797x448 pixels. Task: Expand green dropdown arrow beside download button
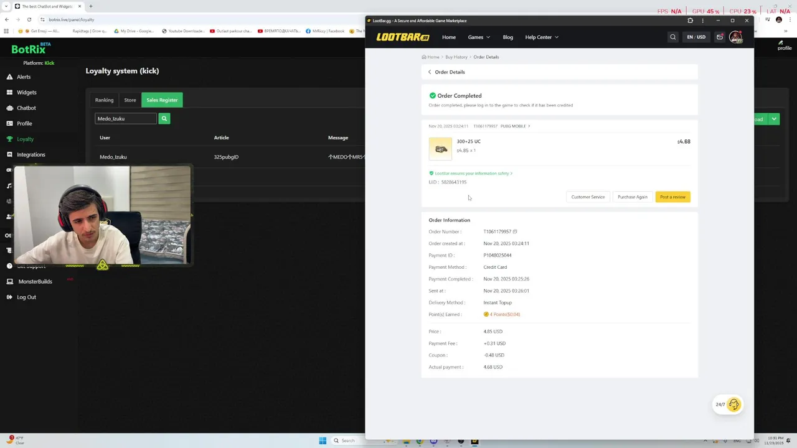tap(773, 119)
